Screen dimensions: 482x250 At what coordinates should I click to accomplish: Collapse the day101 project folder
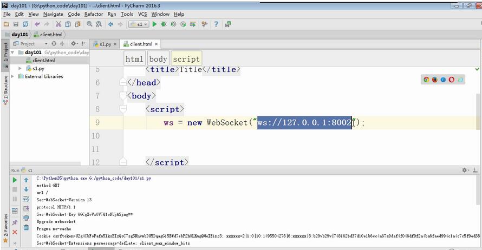(12, 52)
